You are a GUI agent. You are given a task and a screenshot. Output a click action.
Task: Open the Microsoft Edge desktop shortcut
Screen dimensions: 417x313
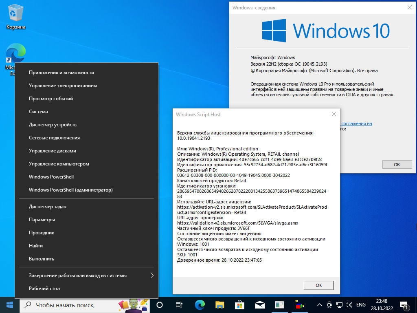click(x=15, y=53)
